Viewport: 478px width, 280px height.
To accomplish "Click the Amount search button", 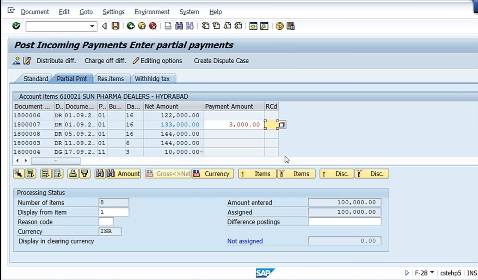I will tap(124, 174).
